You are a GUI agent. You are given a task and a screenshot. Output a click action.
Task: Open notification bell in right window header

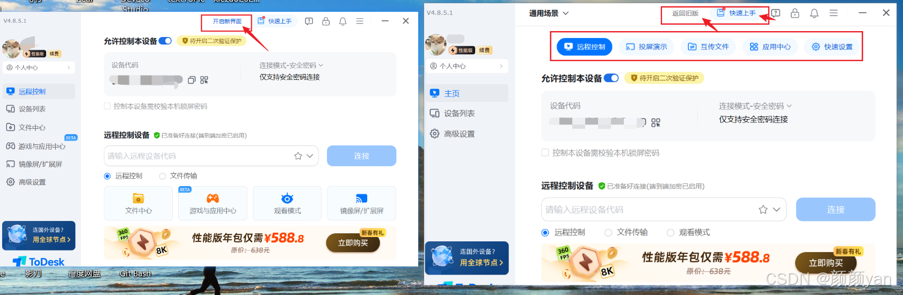pos(814,13)
